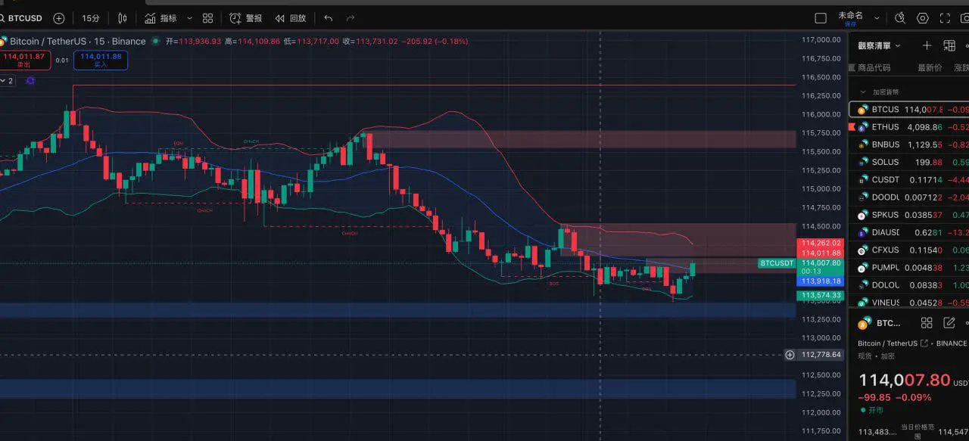
Task: Collapse the indicator legend showing 2
Action: [6, 80]
